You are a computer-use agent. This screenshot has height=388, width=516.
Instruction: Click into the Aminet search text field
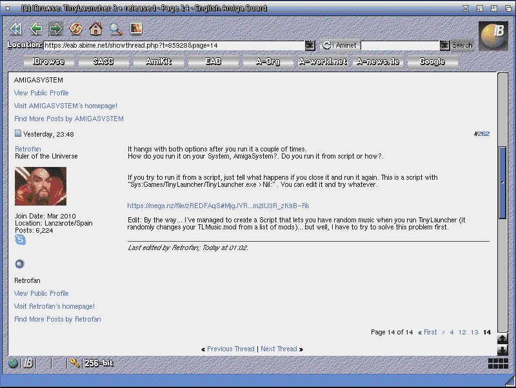click(x=400, y=45)
